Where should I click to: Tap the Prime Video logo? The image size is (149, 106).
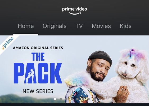point(75,11)
